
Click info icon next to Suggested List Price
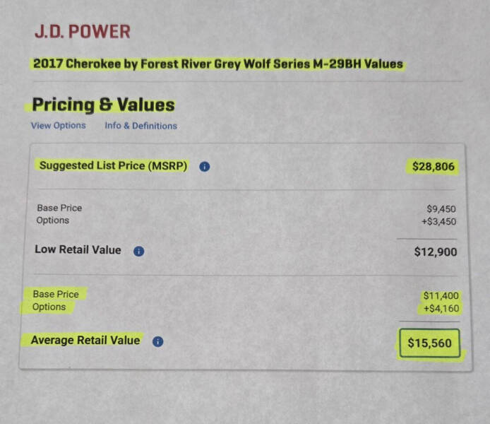[204, 167]
